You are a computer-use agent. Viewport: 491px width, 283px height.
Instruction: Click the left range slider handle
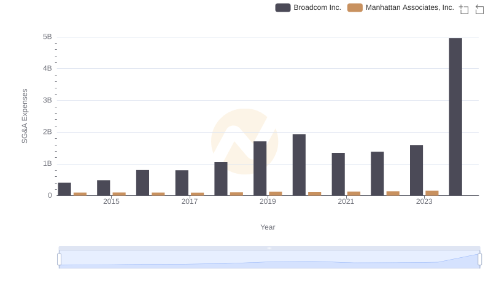pyautogui.click(x=59, y=259)
